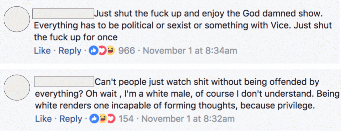Click the laughing face reaction next to 966
The width and height of the screenshot is (341, 132).
click(x=110, y=51)
